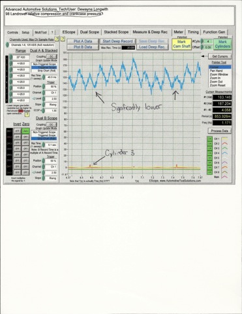
Task: Toggle the green Zero button for CH 1
Action: pyautogui.click(x=25, y=131)
